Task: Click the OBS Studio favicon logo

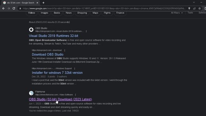Action: (31, 30)
